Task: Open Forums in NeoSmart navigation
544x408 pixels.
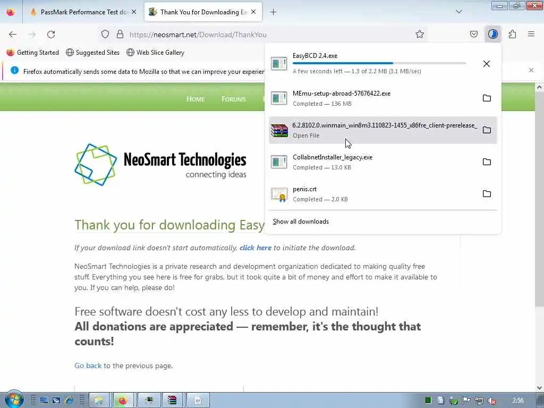Action: (x=234, y=99)
